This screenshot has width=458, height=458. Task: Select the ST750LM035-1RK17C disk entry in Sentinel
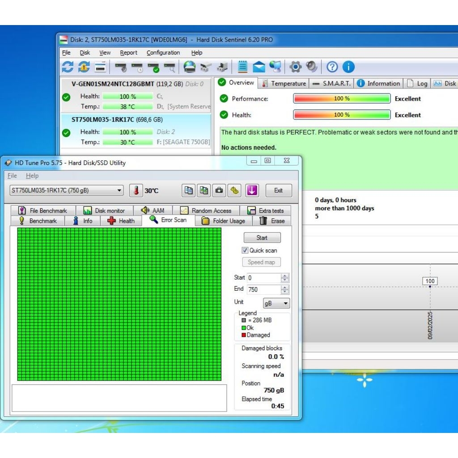pos(136,131)
